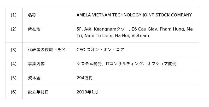Click the オフショア開発 text

click(x=162, y=64)
